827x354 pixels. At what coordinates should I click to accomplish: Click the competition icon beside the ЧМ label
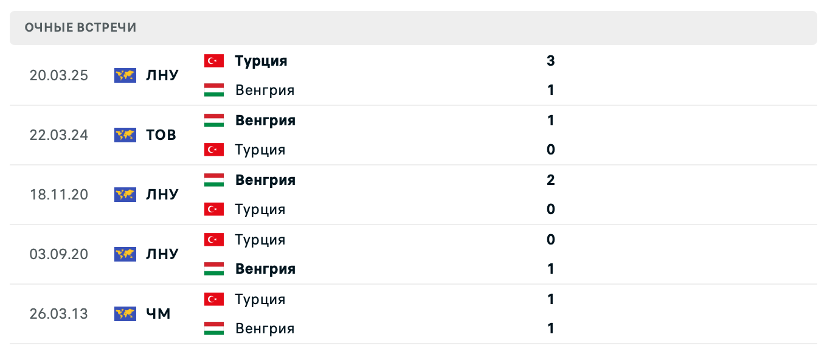[125, 314]
